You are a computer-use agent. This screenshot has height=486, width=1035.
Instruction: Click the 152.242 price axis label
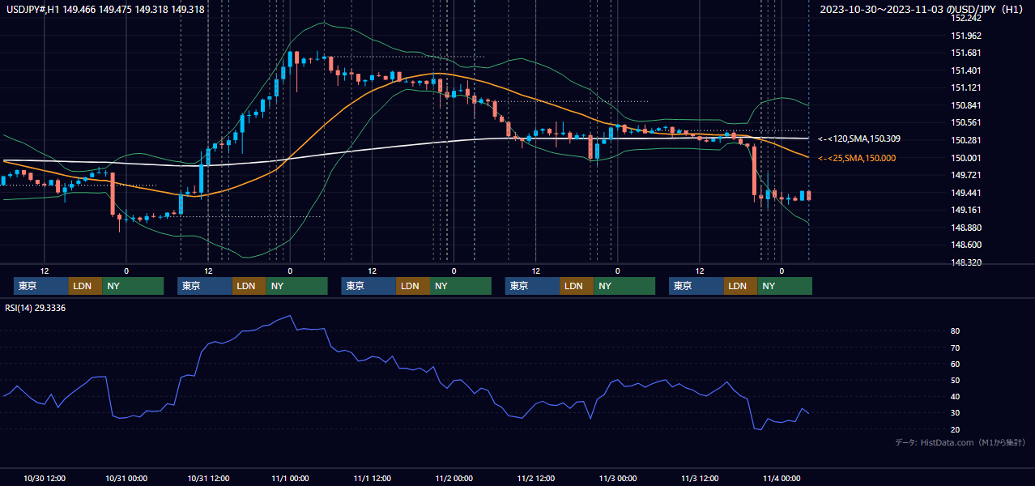pos(966,18)
